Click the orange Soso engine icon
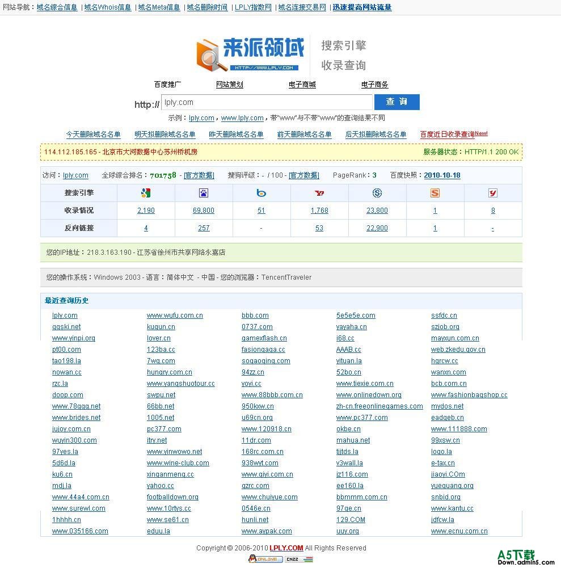Screen dimensions: 561x568 click(435, 193)
